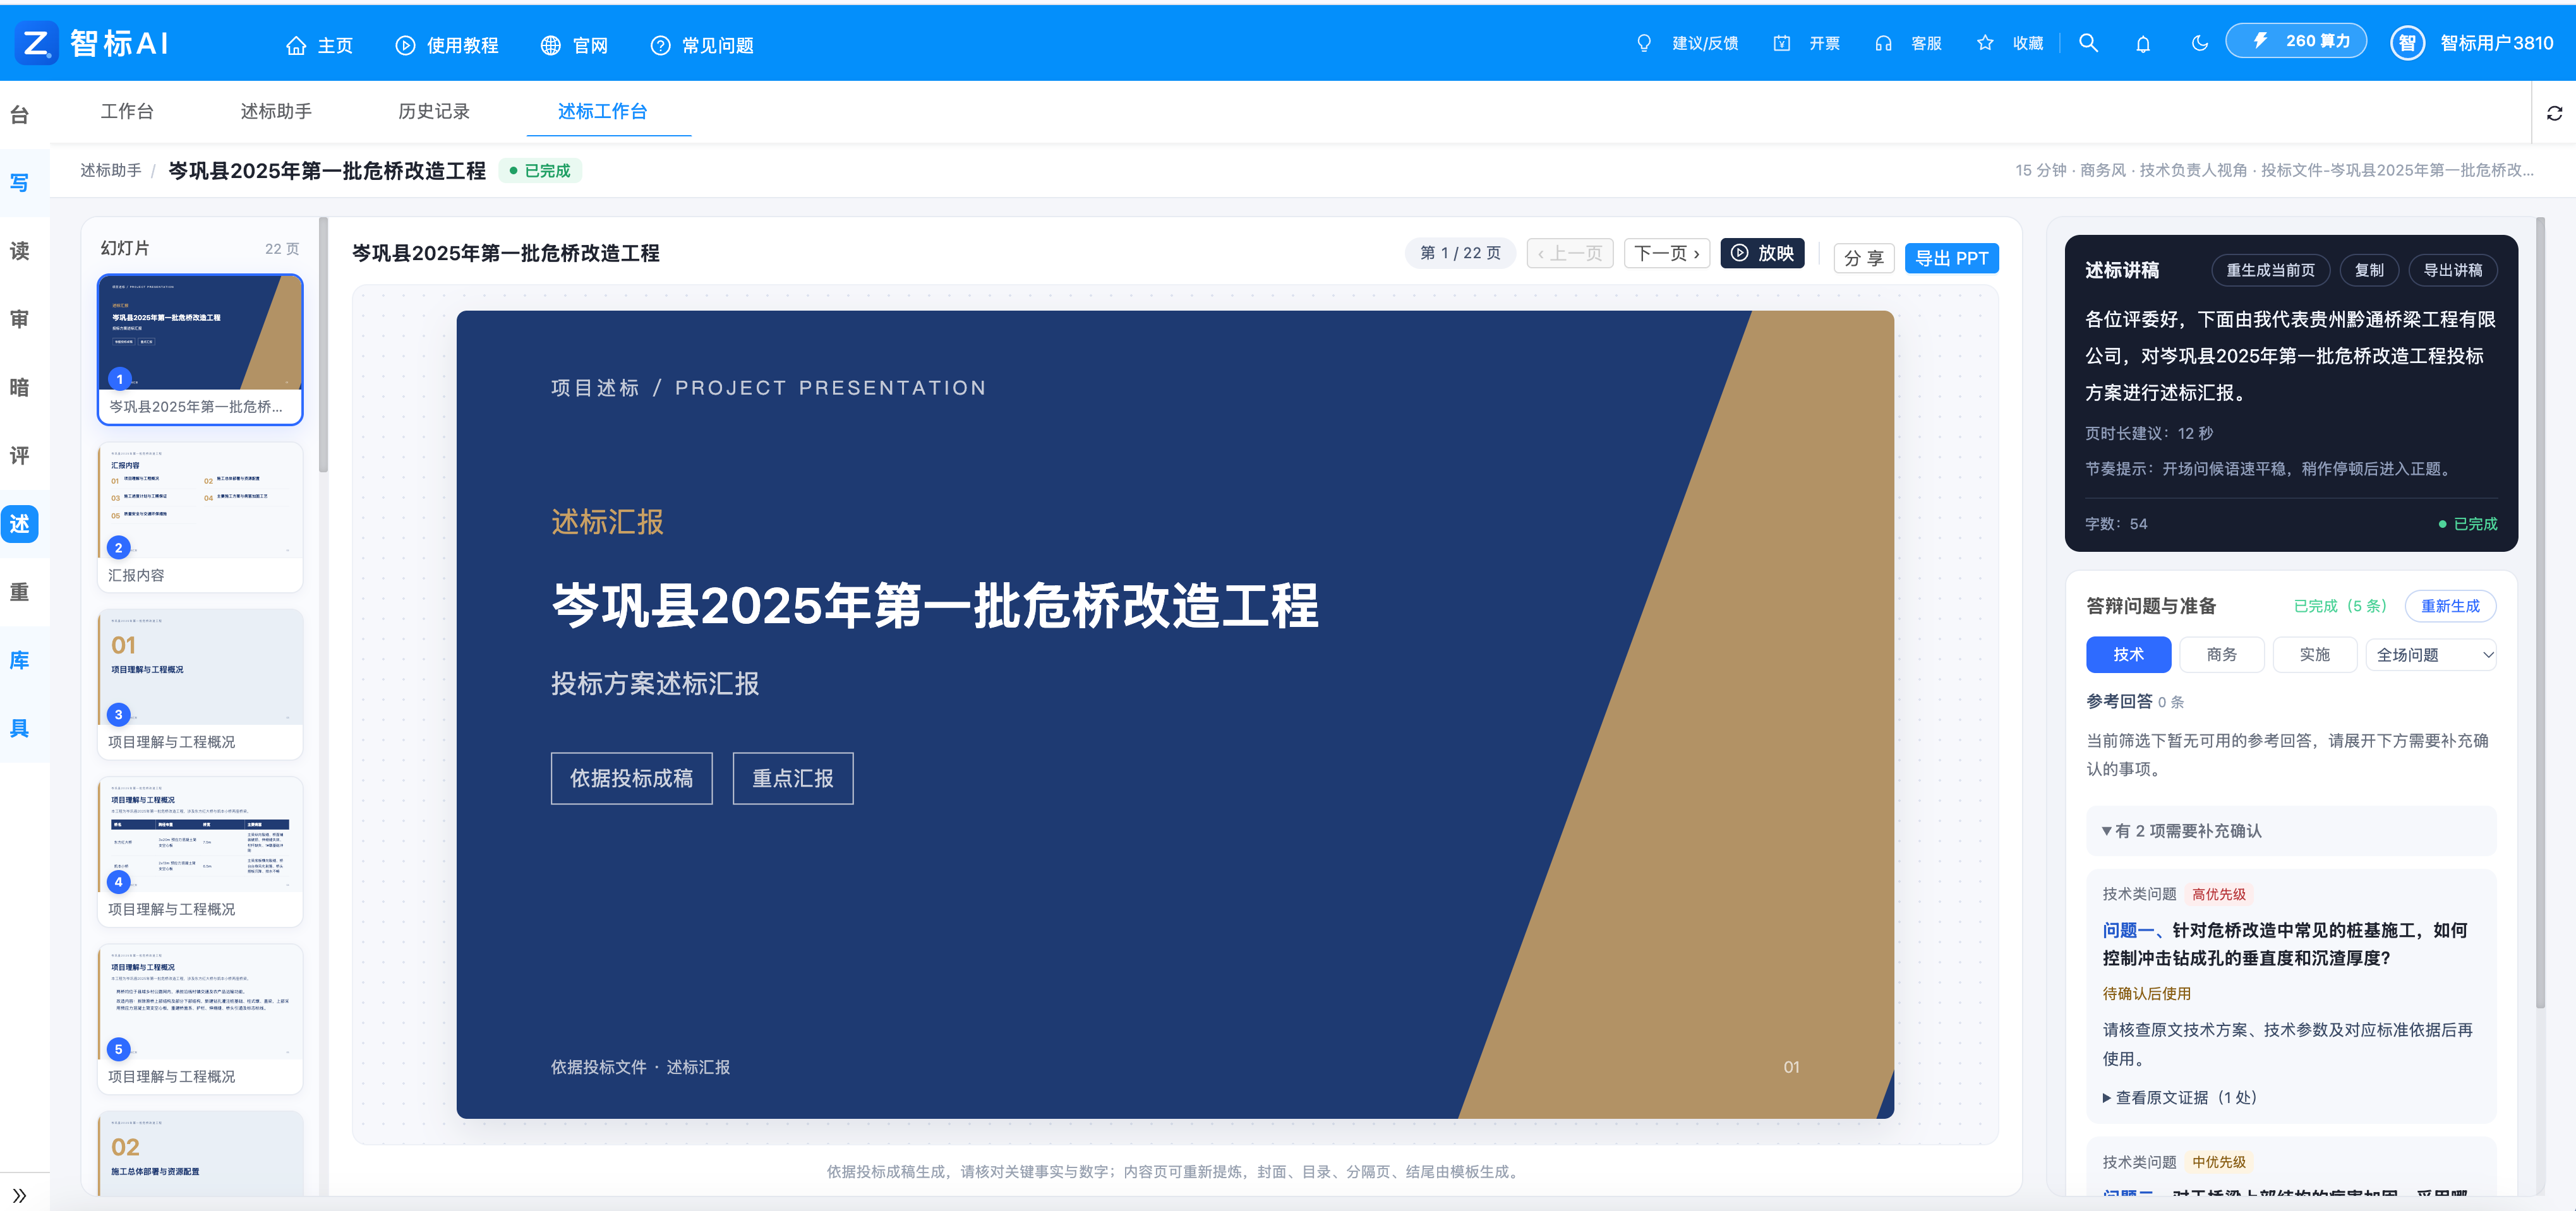
Task: Open the 暗 sidebar icon
Action: 19,388
